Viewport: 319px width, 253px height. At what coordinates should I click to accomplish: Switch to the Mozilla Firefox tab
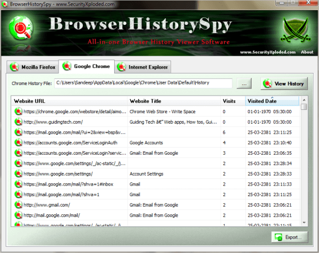[33, 67]
